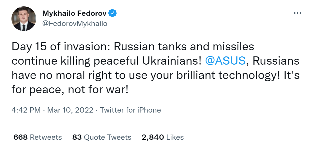View the 668 Retweets list
This screenshot has height=145, width=313.
38,137
